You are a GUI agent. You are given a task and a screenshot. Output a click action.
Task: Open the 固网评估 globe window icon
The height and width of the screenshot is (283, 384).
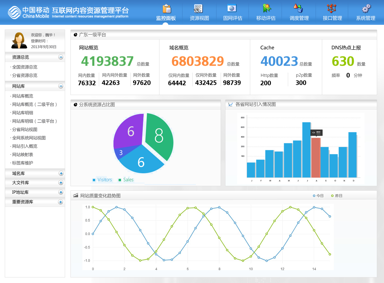click(x=232, y=8)
